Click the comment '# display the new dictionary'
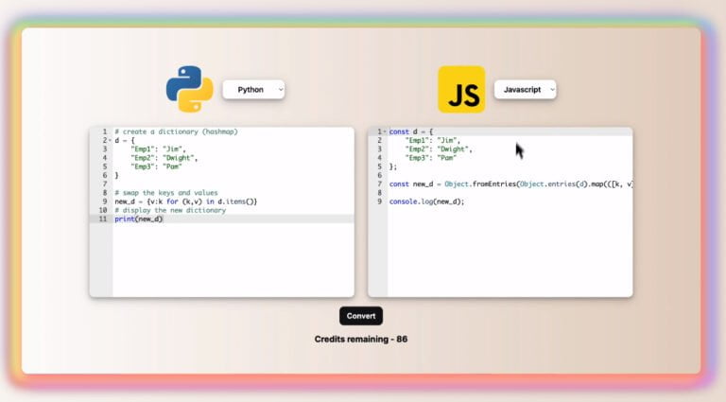This screenshot has width=726, height=402. pyautogui.click(x=170, y=210)
